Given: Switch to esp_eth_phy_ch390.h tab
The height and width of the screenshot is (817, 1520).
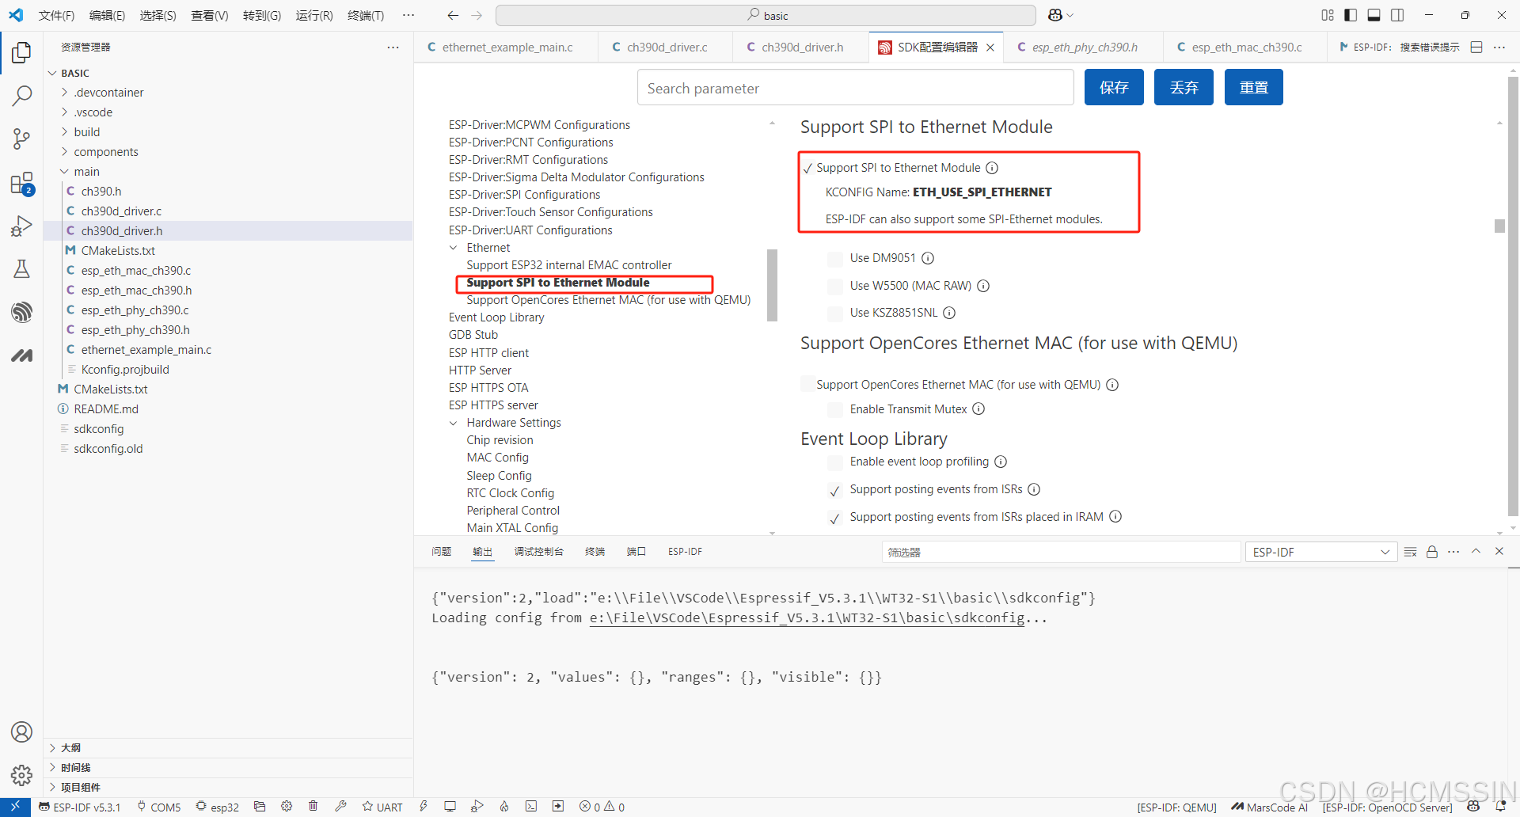Looking at the screenshot, I should 1085,47.
